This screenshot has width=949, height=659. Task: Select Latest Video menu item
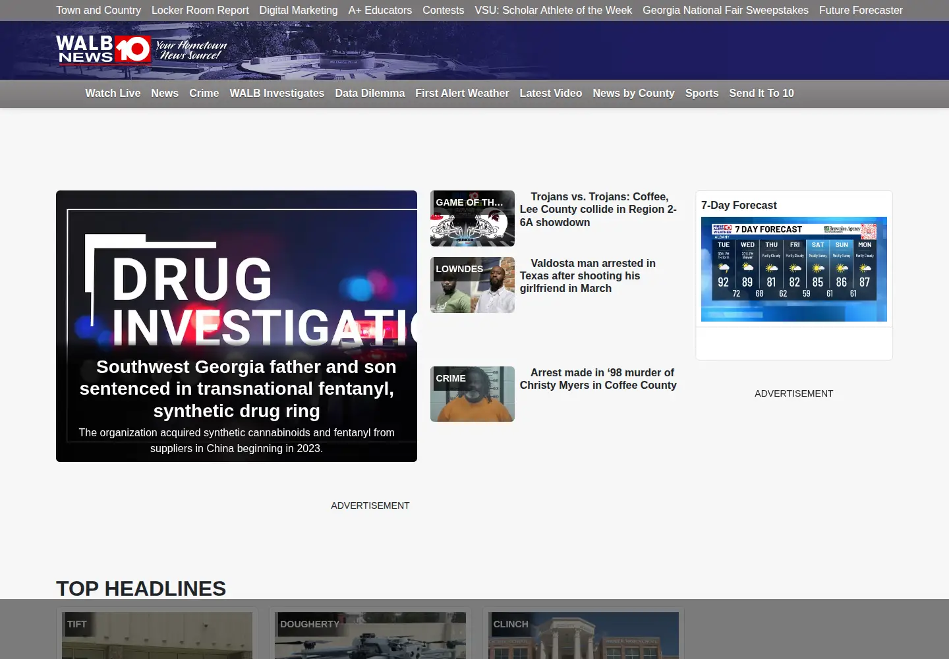point(551,94)
